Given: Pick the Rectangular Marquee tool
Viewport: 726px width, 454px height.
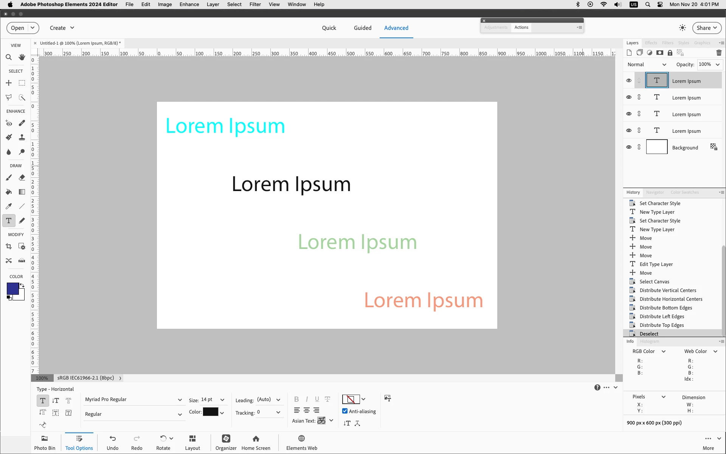Looking at the screenshot, I should click(x=22, y=83).
